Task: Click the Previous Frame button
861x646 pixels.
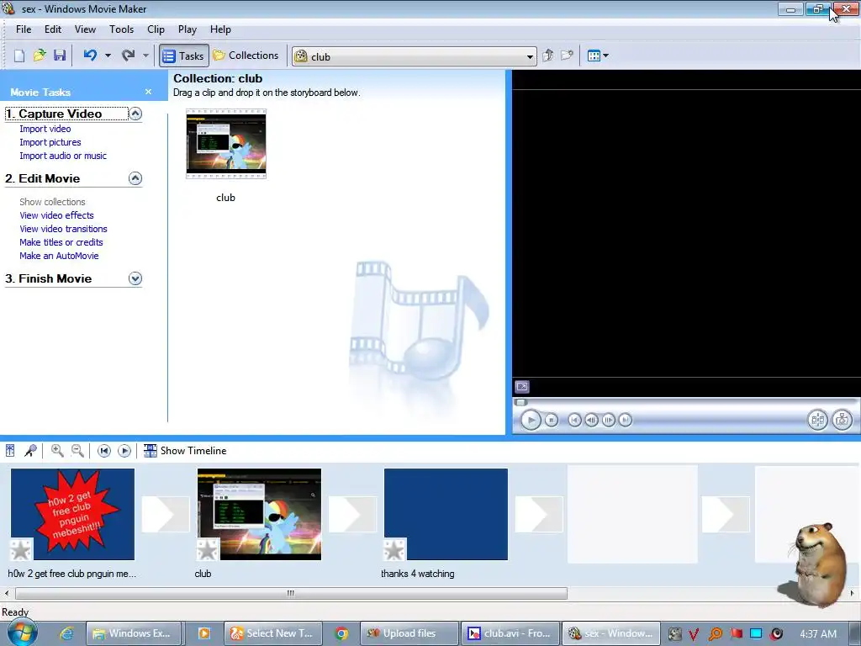Action: click(x=591, y=421)
